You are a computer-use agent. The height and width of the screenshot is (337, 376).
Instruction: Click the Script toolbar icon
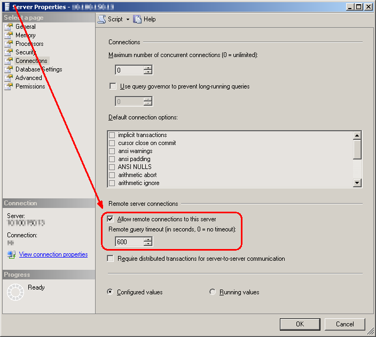point(101,19)
